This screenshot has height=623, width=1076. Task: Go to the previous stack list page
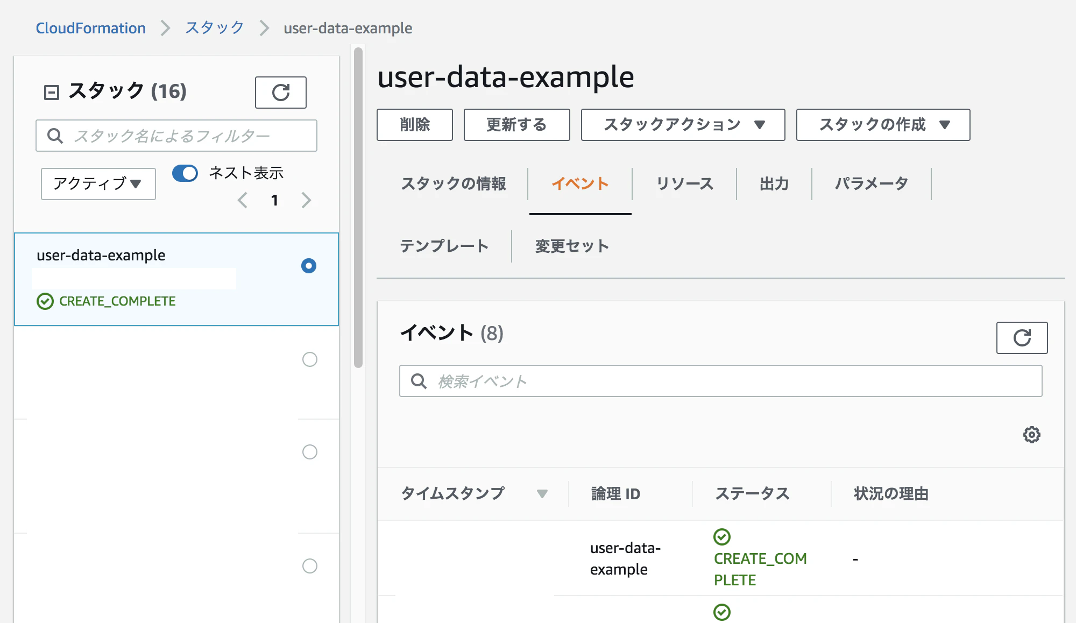pos(243,200)
